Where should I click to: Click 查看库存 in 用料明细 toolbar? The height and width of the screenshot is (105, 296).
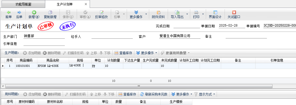[127, 94]
